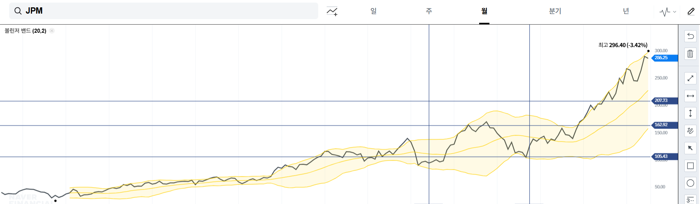Select the 162.92 horizontal line label
Image resolution: width=700 pixels, height=204 pixels.
tap(664, 125)
